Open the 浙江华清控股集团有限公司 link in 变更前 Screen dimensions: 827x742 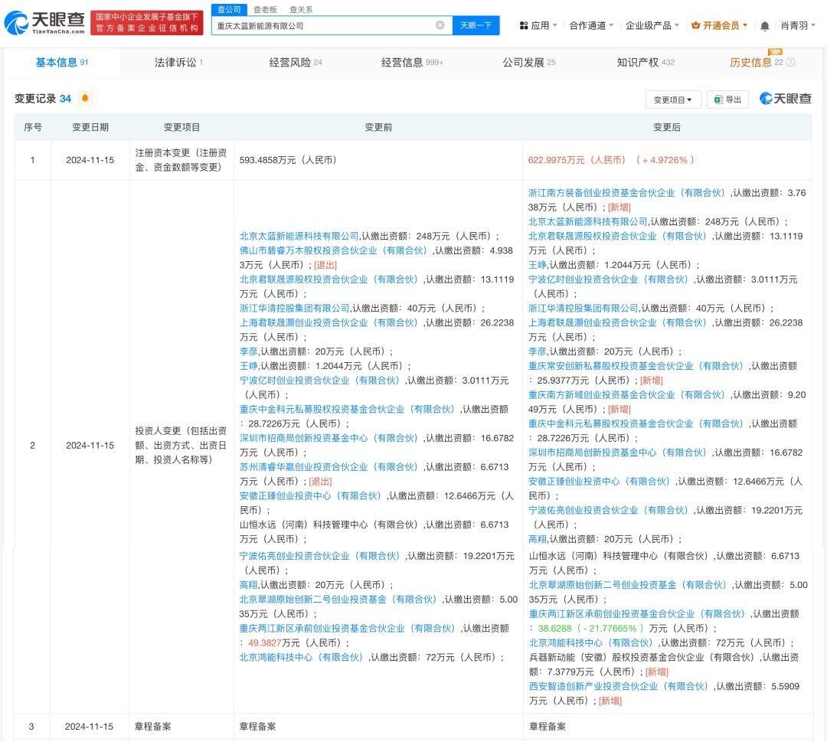point(294,308)
